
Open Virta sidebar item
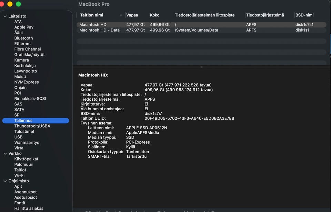click(x=19, y=148)
